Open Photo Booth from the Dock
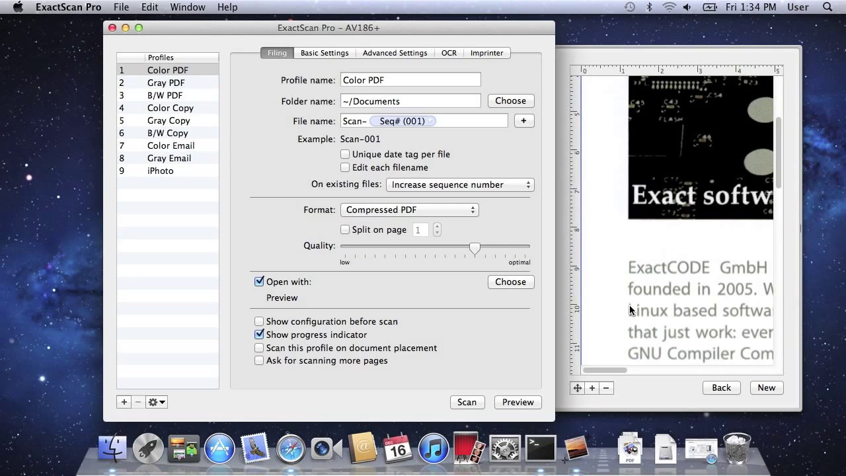The image size is (846, 476). pos(469,449)
